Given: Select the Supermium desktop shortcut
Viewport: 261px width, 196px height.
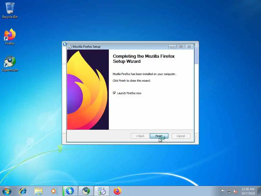Looking at the screenshot, I should pos(10,64).
